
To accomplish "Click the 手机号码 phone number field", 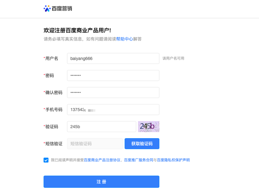I will coord(113,110).
